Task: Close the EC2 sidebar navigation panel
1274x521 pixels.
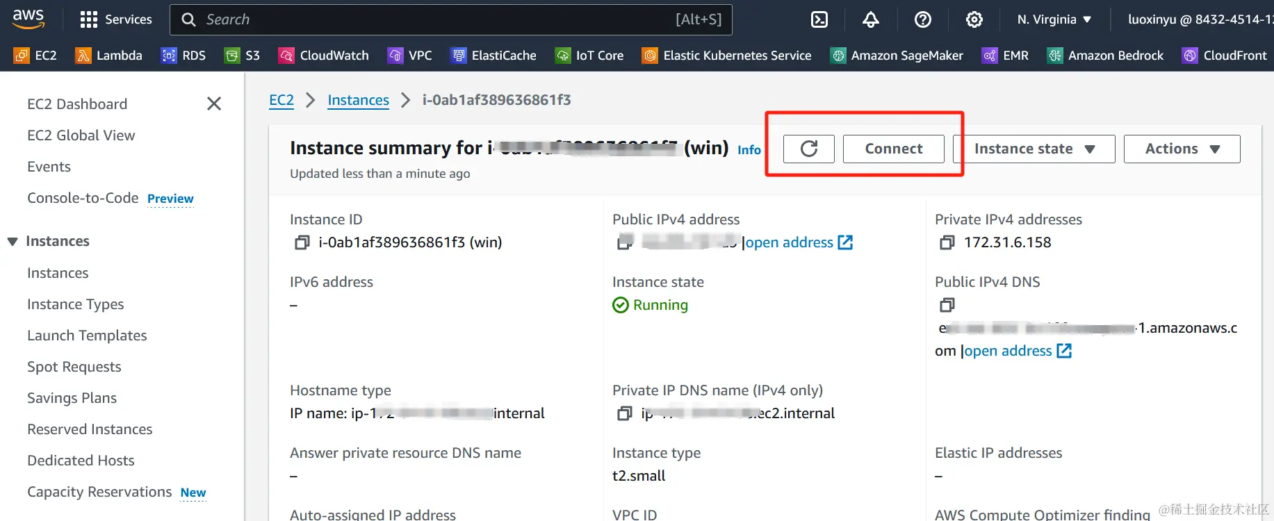Action: pos(214,104)
